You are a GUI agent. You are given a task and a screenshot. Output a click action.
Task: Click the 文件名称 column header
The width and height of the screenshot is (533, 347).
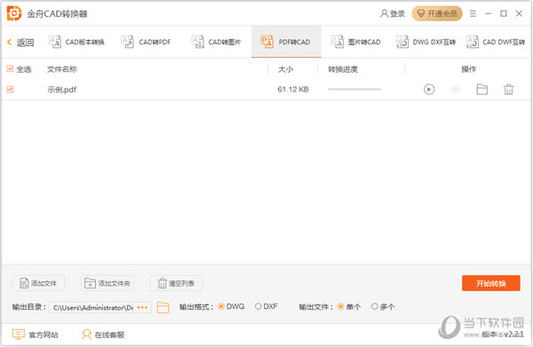coord(62,69)
